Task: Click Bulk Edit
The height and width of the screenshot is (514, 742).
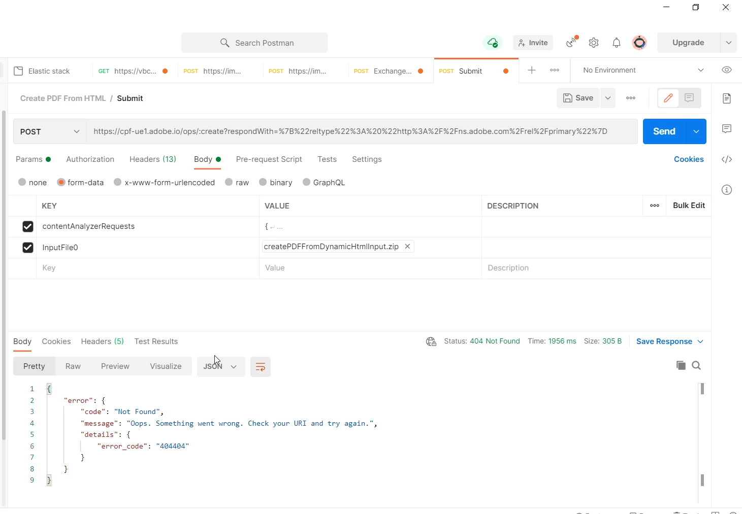Action: point(689,205)
